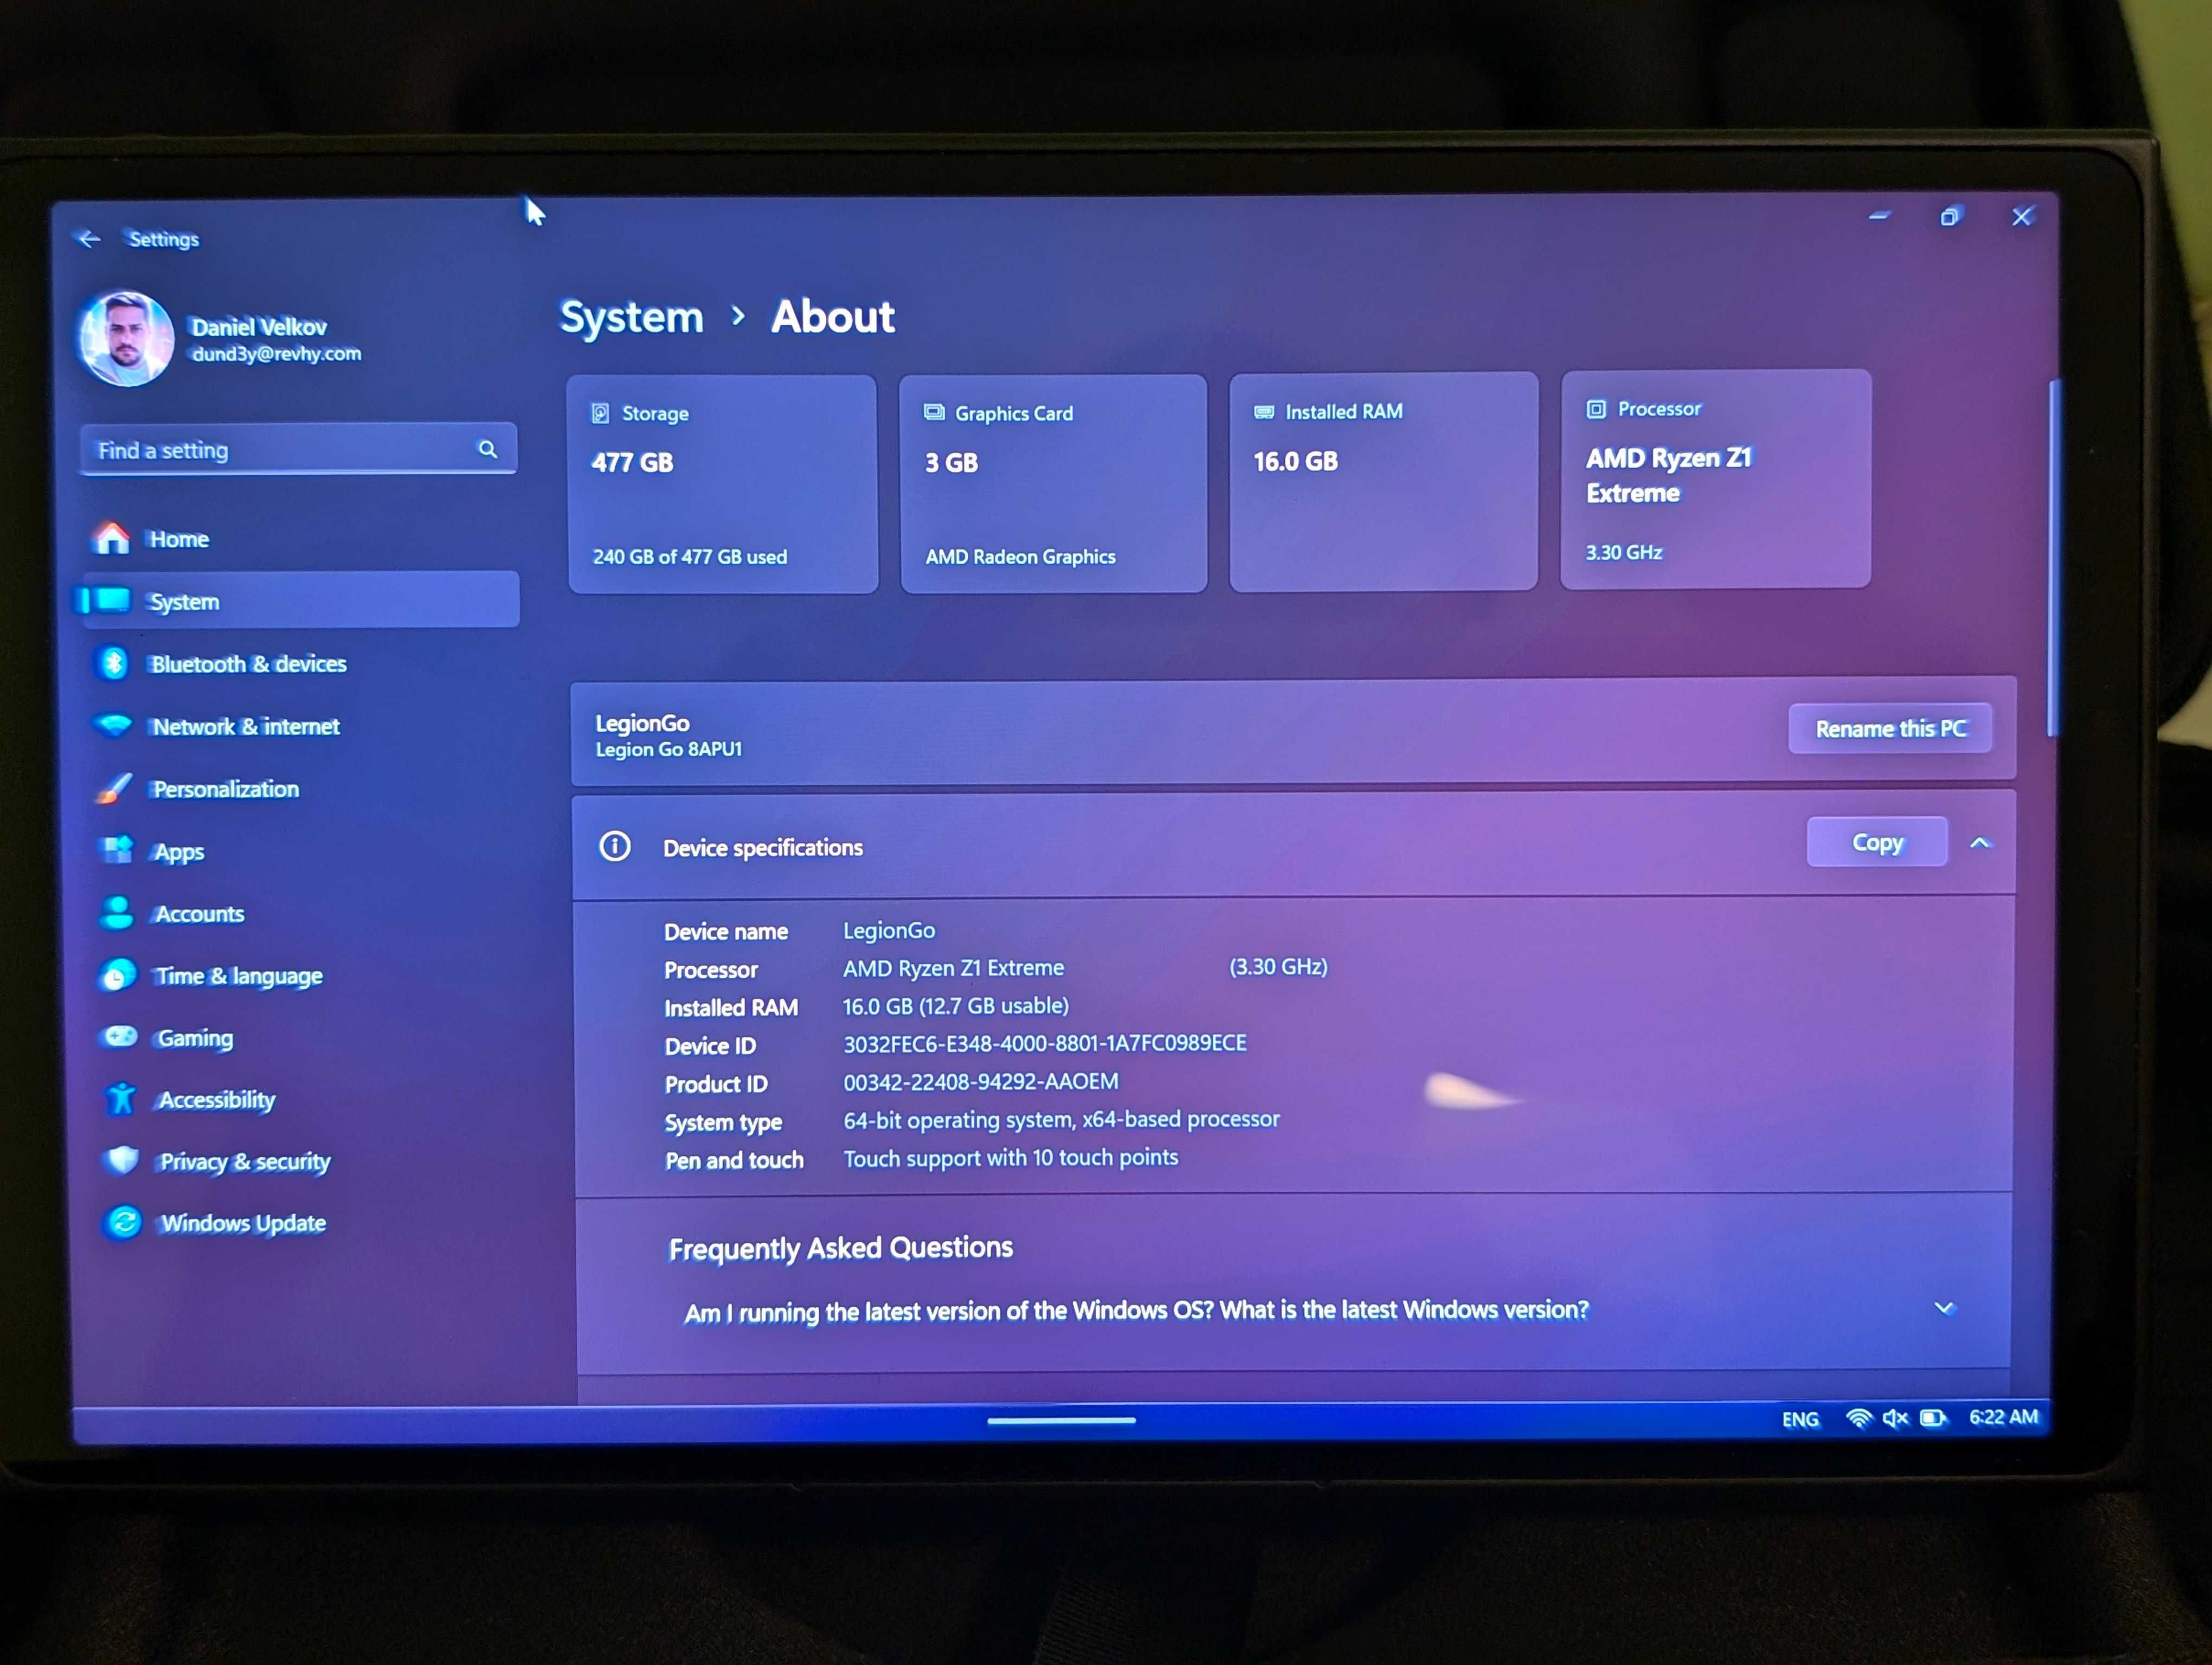Click the Find a setting search box

coord(298,450)
